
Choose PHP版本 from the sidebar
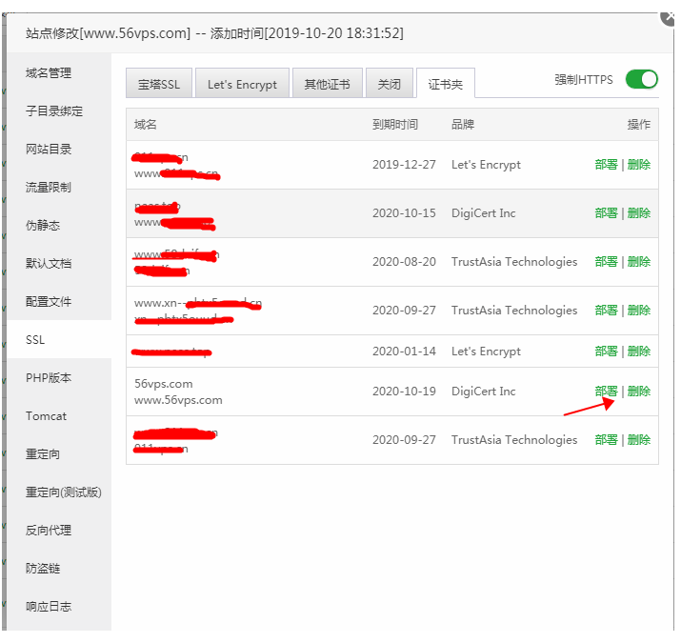[49, 378]
